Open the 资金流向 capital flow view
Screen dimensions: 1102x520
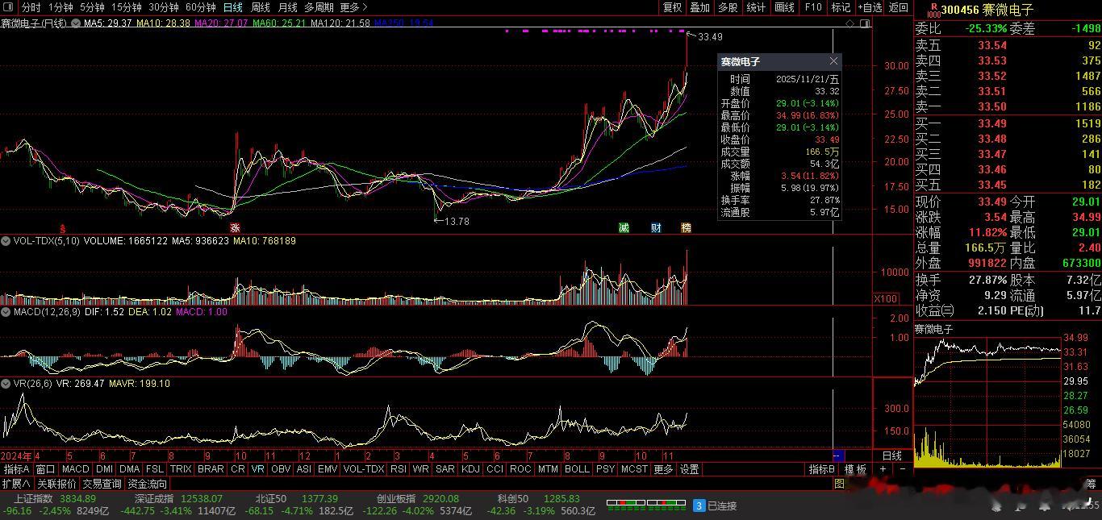tap(148, 484)
